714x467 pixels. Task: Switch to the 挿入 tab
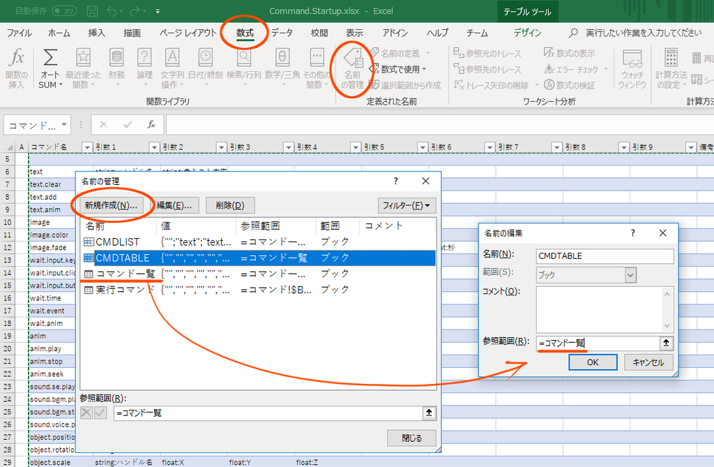96,33
